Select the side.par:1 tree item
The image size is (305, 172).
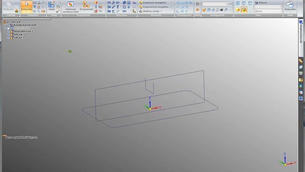tap(17, 37)
